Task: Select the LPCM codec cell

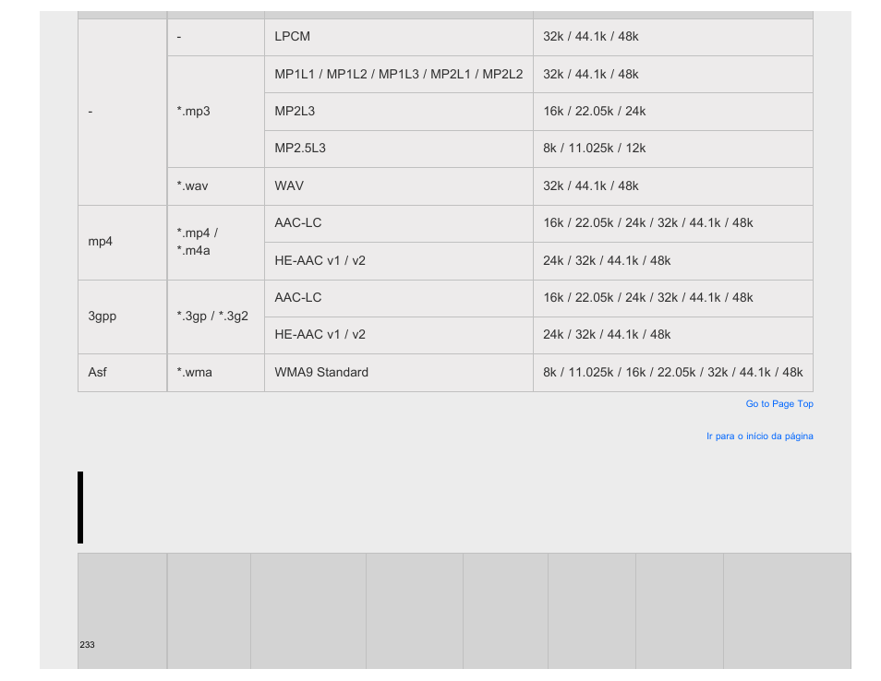Action: click(399, 37)
